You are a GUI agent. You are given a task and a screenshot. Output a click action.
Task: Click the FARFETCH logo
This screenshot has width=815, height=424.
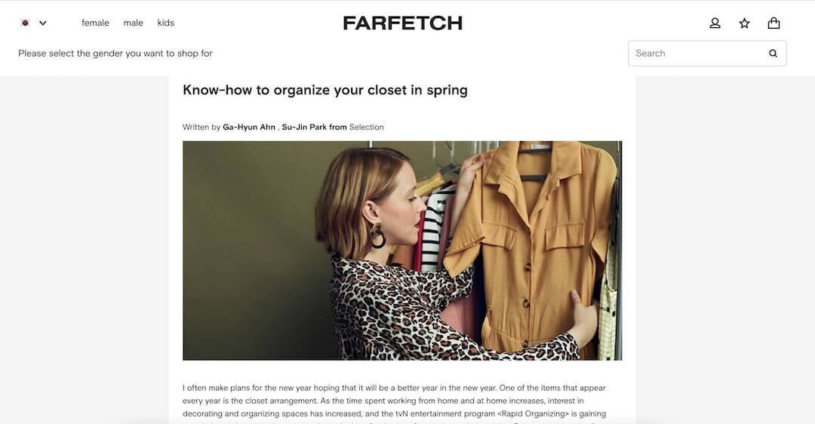tap(403, 23)
